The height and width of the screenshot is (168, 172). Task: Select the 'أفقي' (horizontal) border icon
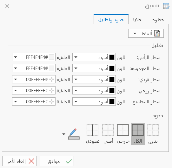pyautogui.click(x=108, y=130)
